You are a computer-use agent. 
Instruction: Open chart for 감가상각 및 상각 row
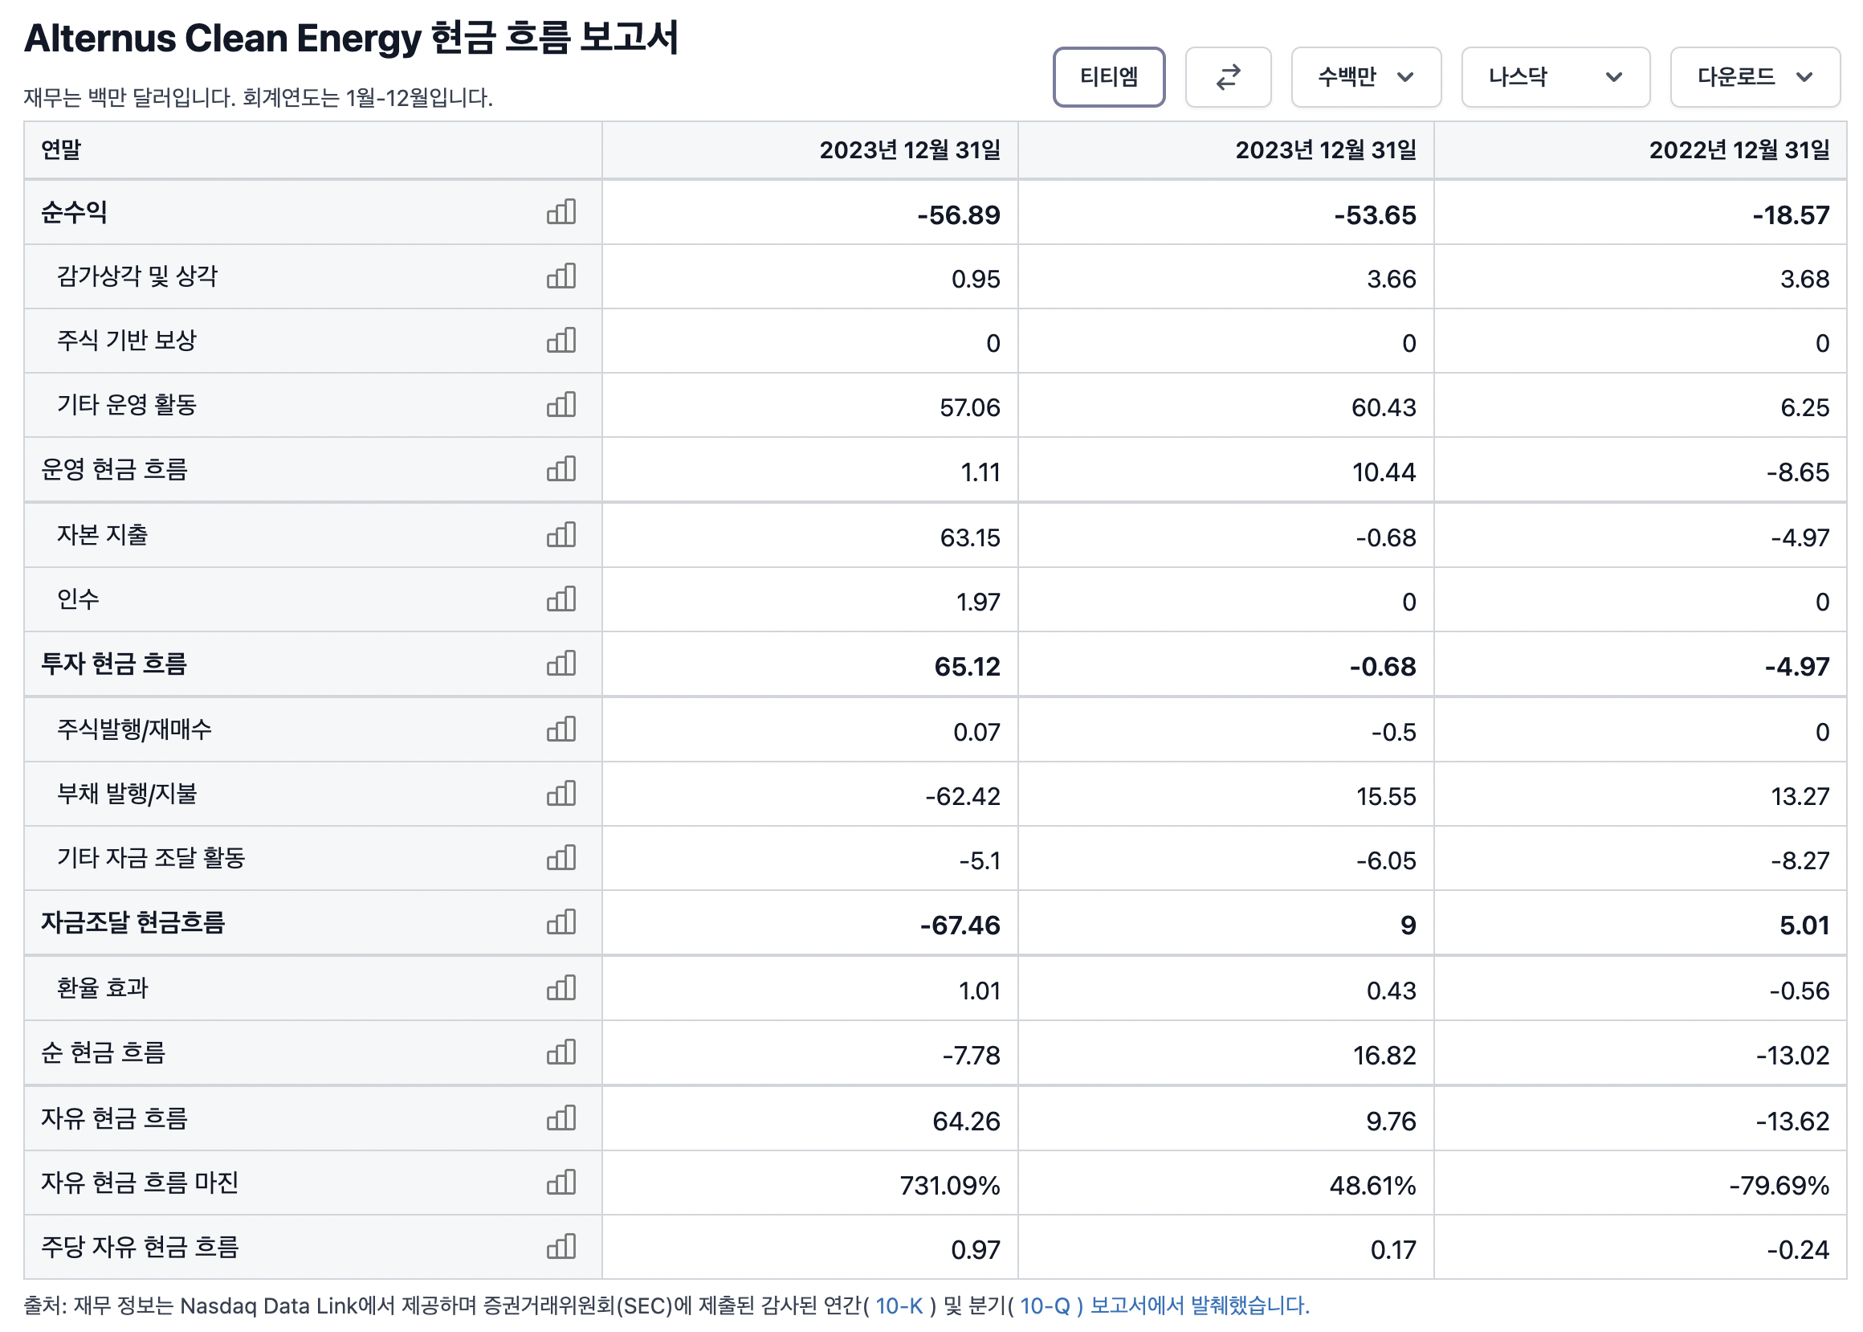pyautogui.click(x=561, y=276)
